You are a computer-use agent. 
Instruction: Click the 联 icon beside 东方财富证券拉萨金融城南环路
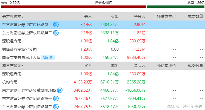(60, 90)
